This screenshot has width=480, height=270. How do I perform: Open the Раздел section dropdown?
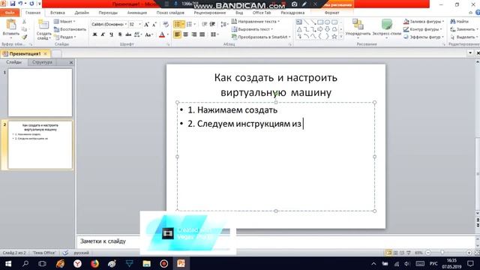point(65,37)
